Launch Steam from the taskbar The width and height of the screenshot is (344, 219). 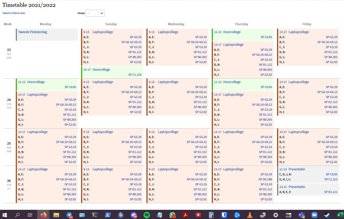point(327,215)
